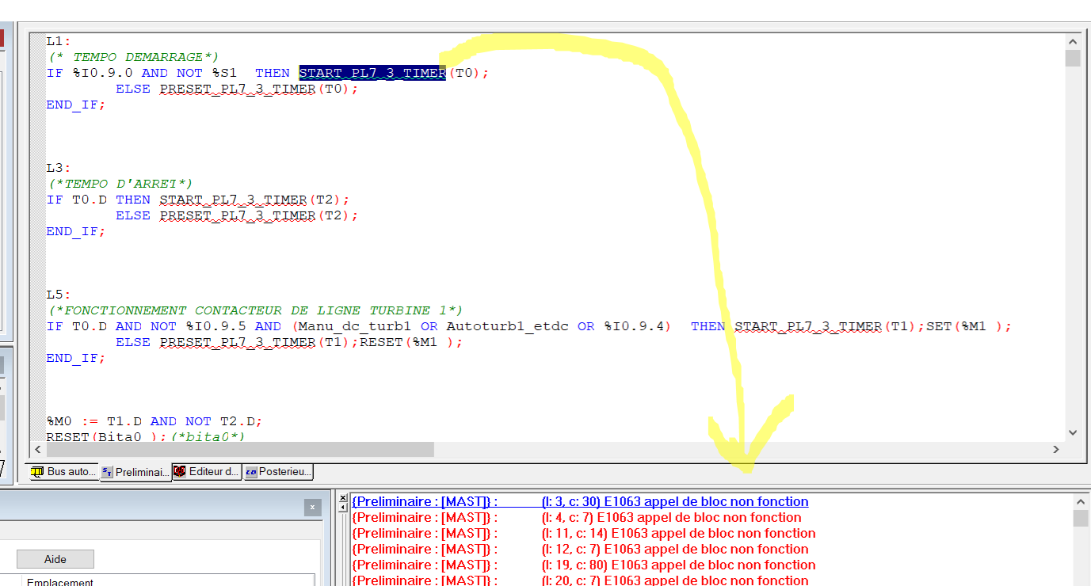
Task: Close the bottom-left panel with gray X
Action: click(x=312, y=508)
